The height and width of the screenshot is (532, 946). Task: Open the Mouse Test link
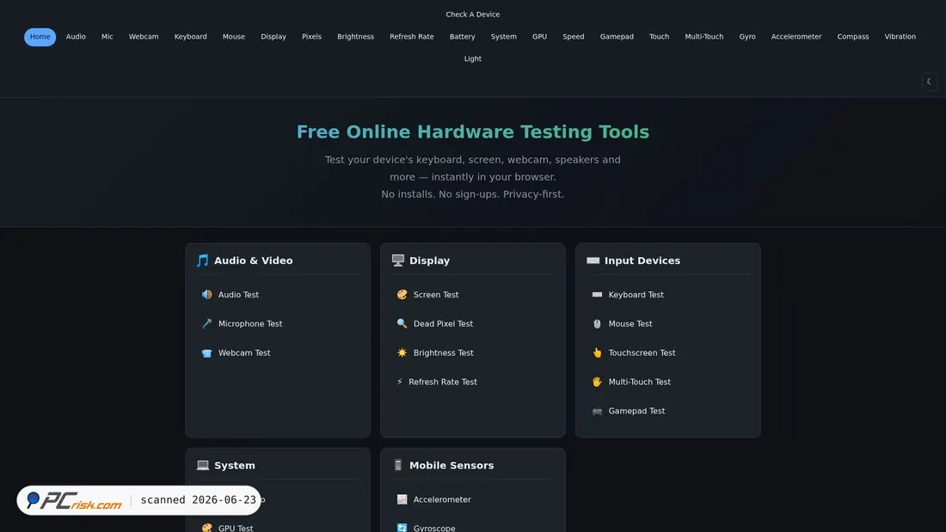(630, 324)
